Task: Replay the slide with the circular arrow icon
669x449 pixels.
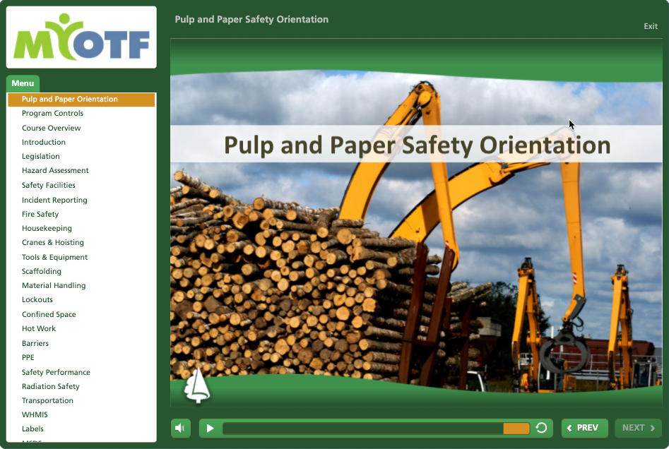Action: click(x=541, y=428)
